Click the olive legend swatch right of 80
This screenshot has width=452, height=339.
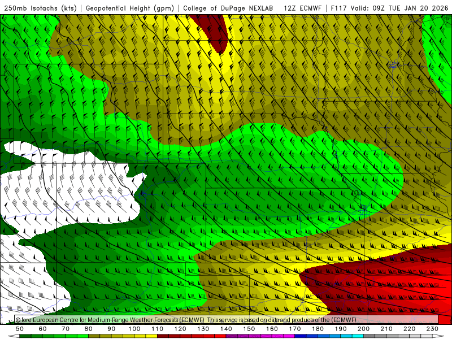tap(94, 336)
